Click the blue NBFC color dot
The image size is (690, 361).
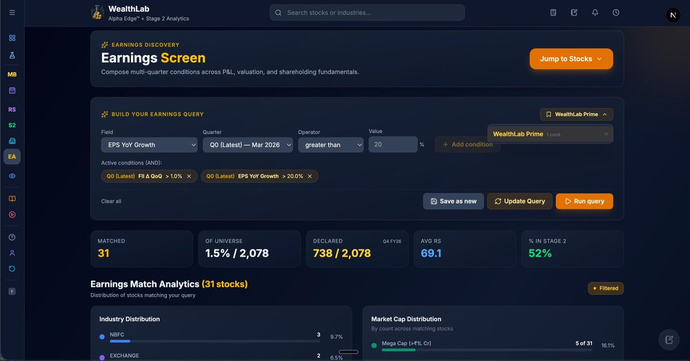(102, 337)
